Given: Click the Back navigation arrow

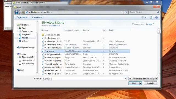Looking at the screenshot, I should pyautogui.click(x=16, y=12).
